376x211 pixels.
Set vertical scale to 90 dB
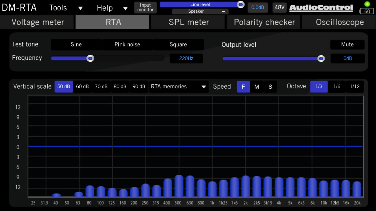pyautogui.click(x=139, y=87)
